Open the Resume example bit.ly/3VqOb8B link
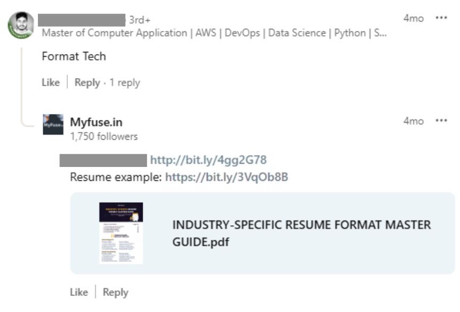460x312 pixels. 227,177
